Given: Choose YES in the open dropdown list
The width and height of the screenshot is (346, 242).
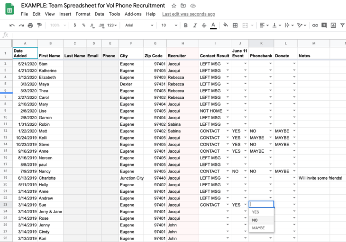Looking at the screenshot, I should pos(262,212).
